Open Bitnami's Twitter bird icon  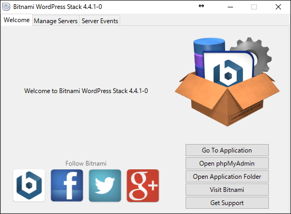click(105, 186)
